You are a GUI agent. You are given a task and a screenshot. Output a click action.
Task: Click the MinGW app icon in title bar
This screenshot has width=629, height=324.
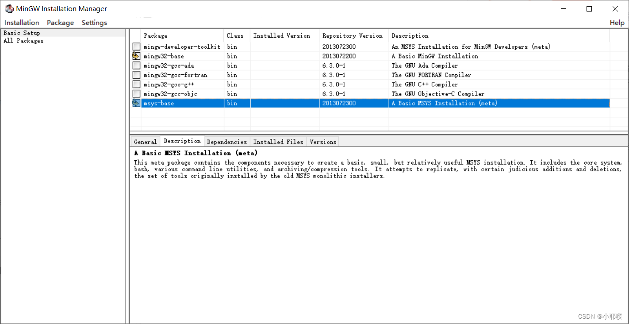click(x=9, y=8)
